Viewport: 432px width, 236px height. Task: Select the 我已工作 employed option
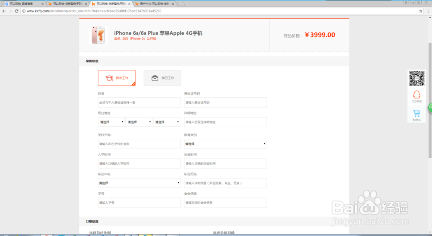(162, 78)
